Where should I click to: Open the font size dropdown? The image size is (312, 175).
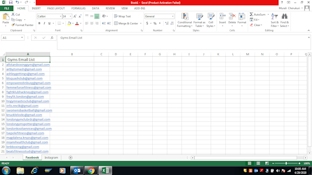pyautogui.click(x=70, y=16)
